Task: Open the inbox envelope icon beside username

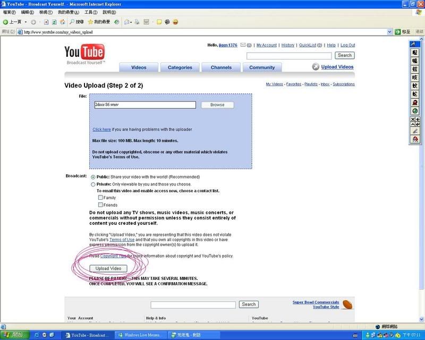Action: [243, 45]
